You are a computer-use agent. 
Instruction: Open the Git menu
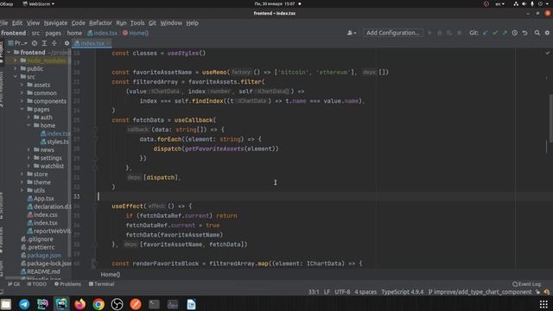pyautogui.click(x=152, y=23)
